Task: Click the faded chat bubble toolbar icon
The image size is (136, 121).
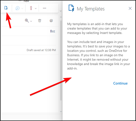Action: [x=17, y=8]
